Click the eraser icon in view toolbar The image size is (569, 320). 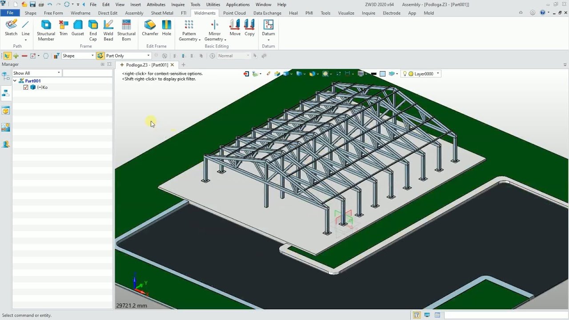[x=268, y=74]
